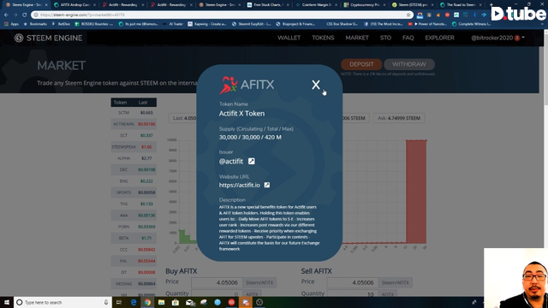Close the first Steem Engine browser tab
Image resolution: width=548 pixels, height=308 pixels.
pos(46,5)
